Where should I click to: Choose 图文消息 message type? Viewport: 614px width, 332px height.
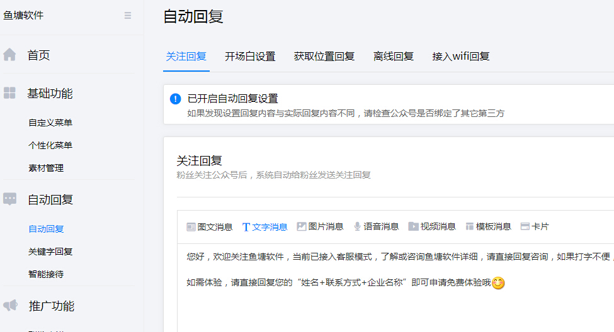pyautogui.click(x=215, y=227)
